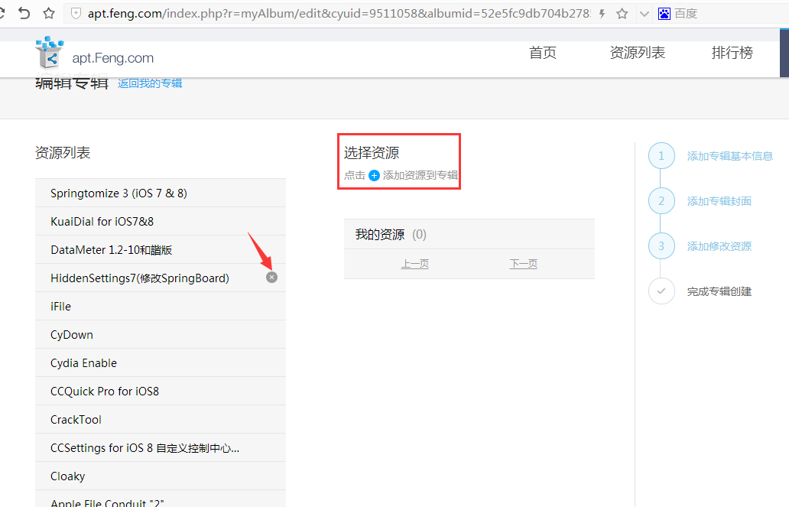This screenshot has width=789, height=507.
Task: Open the 资源列表 navigation item
Action: click(x=637, y=52)
